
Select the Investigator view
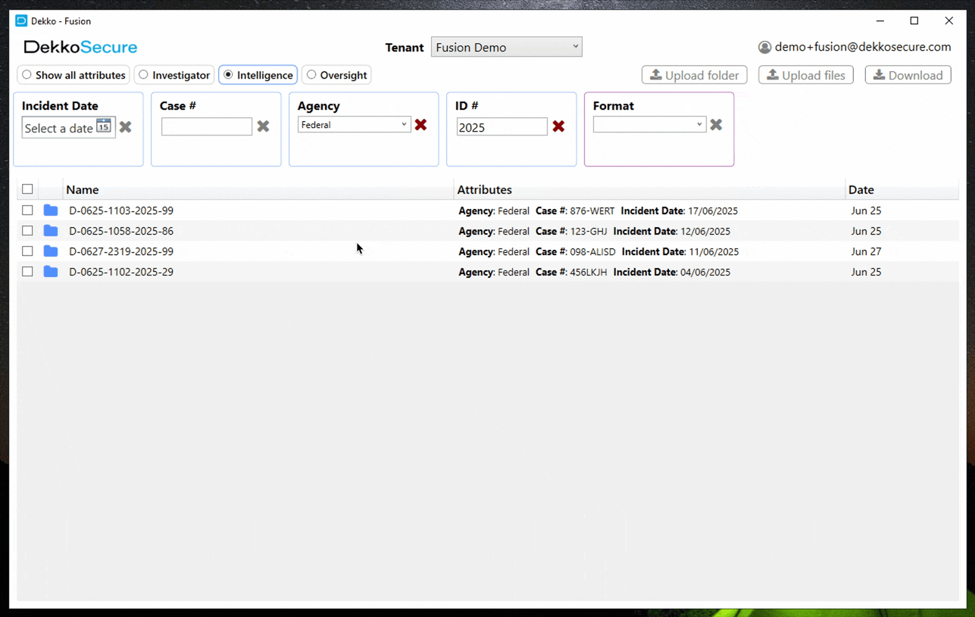(174, 75)
